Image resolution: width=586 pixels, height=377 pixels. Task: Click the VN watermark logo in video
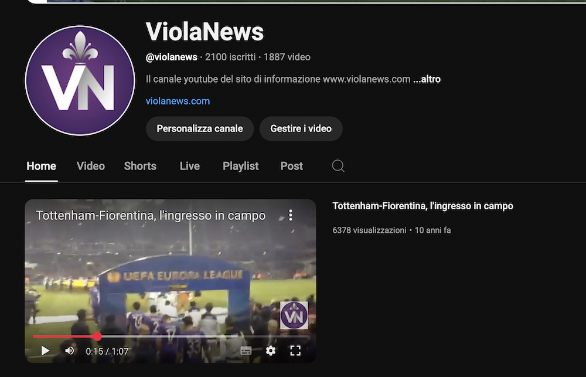294,315
